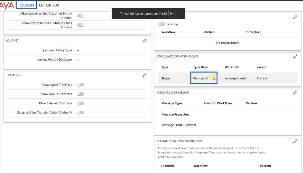Click the STATUS/ACTION WORKFLOWS section title
This screenshot has height=173, width=303.
tap(178, 56)
